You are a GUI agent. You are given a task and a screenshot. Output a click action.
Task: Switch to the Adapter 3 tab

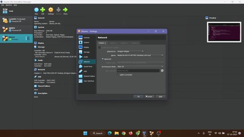tap(124, 43)
